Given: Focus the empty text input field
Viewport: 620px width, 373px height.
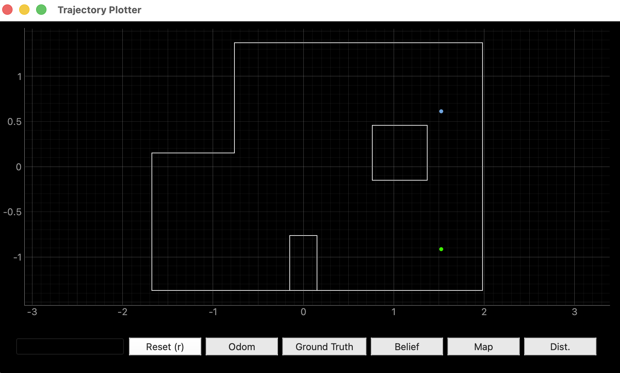Looking at the screenshot, I should click(x=70, y=346).
